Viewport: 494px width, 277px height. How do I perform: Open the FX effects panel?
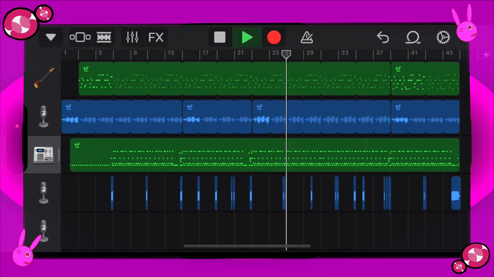pyautogui.click(x=155, y=37)
